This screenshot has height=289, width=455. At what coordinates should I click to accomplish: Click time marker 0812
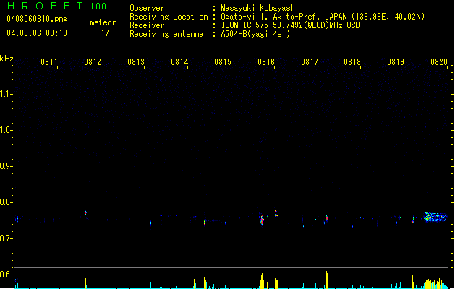(93, 62)
